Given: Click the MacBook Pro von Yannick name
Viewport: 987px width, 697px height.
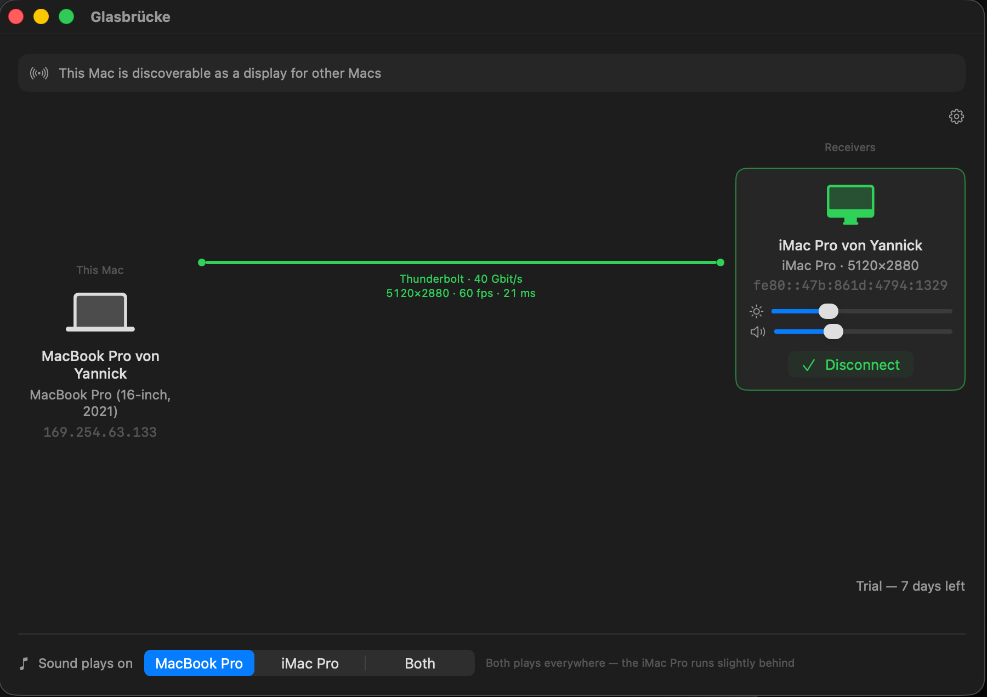Looking at the screenshot, I should click(100, 365).
